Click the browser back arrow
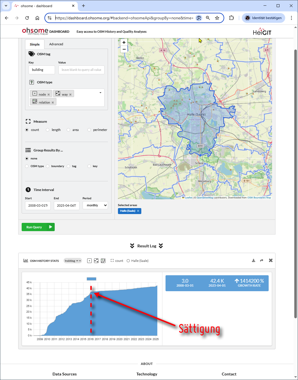 tap(7, 18)
